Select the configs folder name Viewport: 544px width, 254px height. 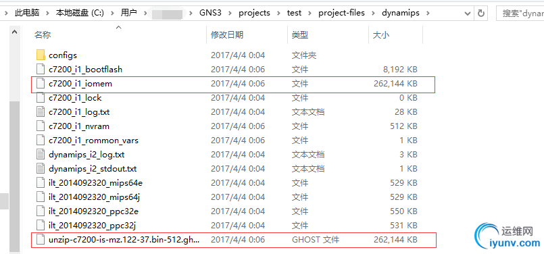[x=63, y=55]
